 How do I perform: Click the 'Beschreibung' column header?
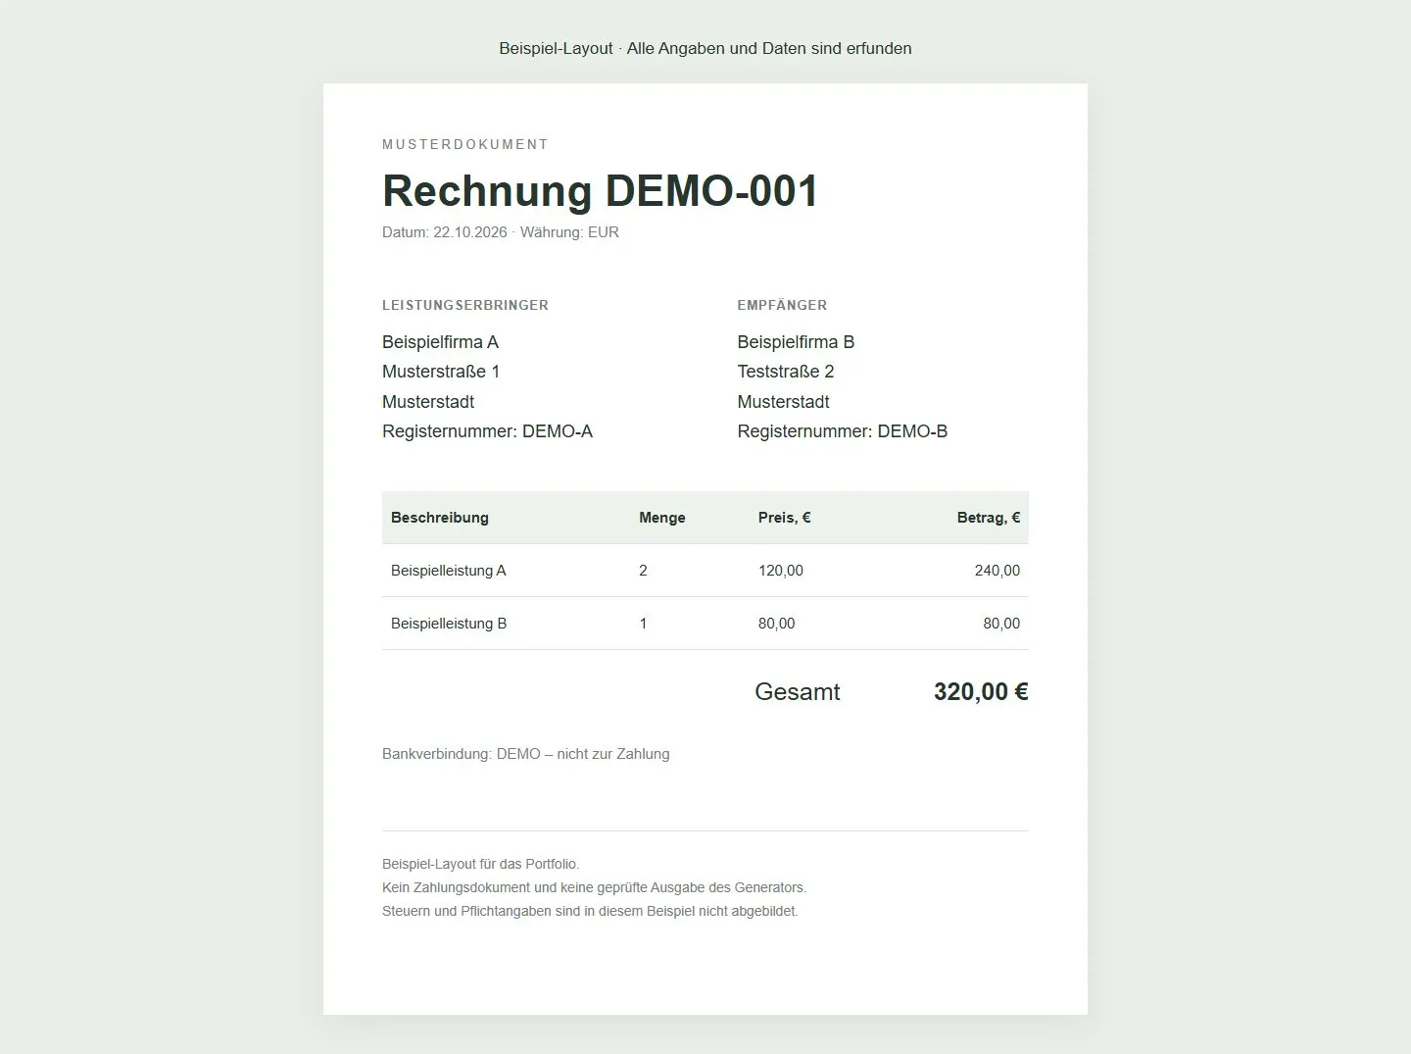tap(440, 518)
